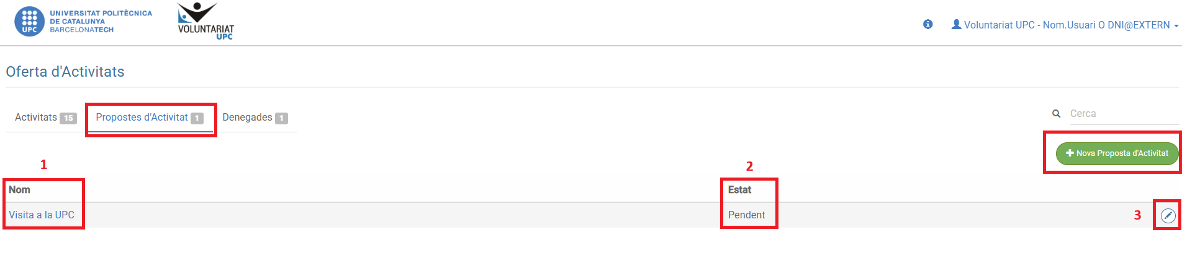Click the plus icon on the Nova Proposta button
This screenshot has height=253, width=1182.
(x=1070, y=153)
